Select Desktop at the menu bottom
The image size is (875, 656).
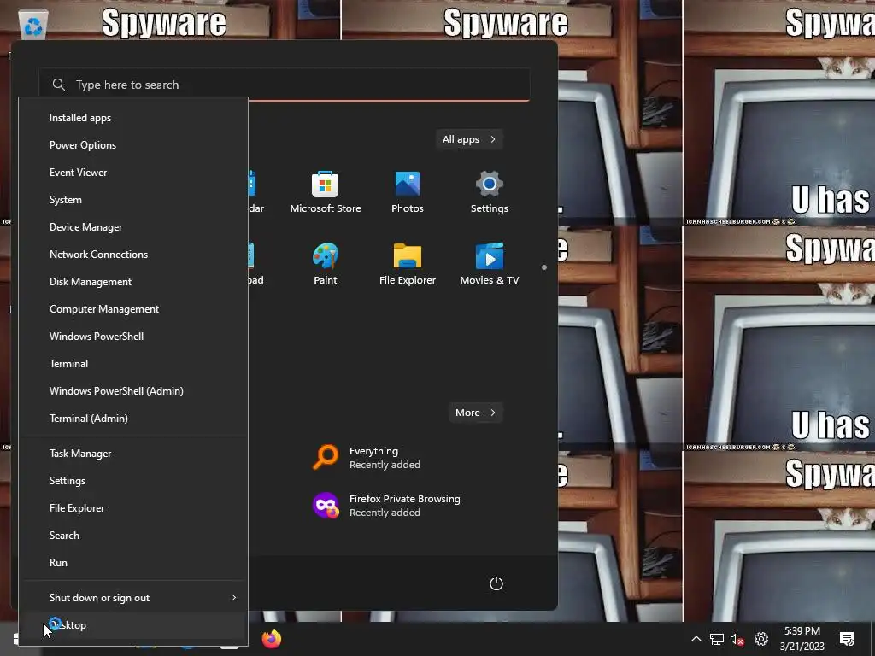(134, 625)
